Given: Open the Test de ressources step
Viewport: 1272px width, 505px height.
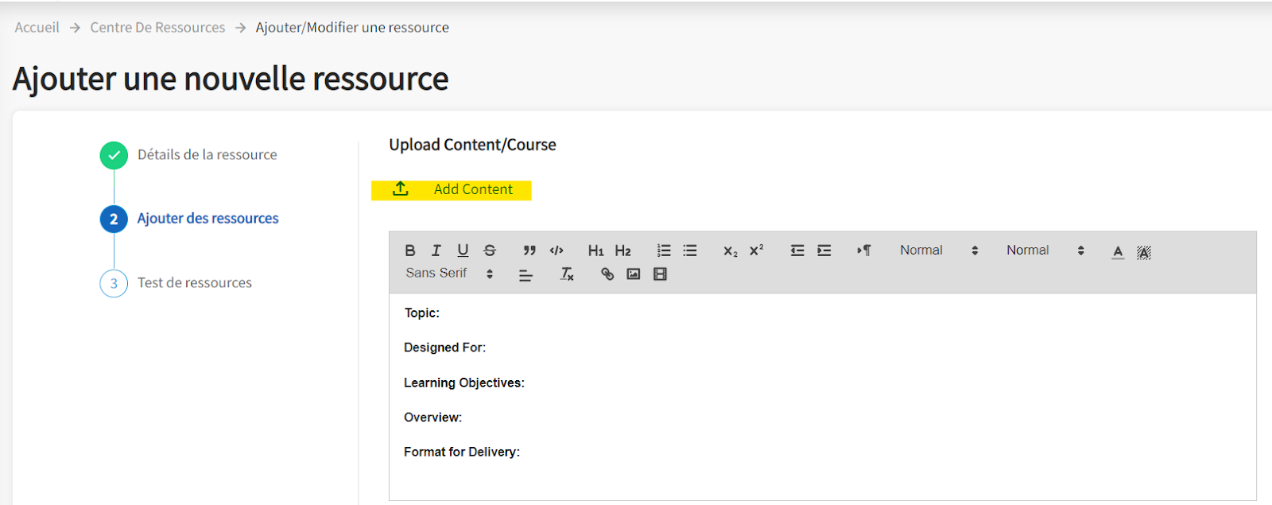Looking at the screenshot, I should click(194, 283).
